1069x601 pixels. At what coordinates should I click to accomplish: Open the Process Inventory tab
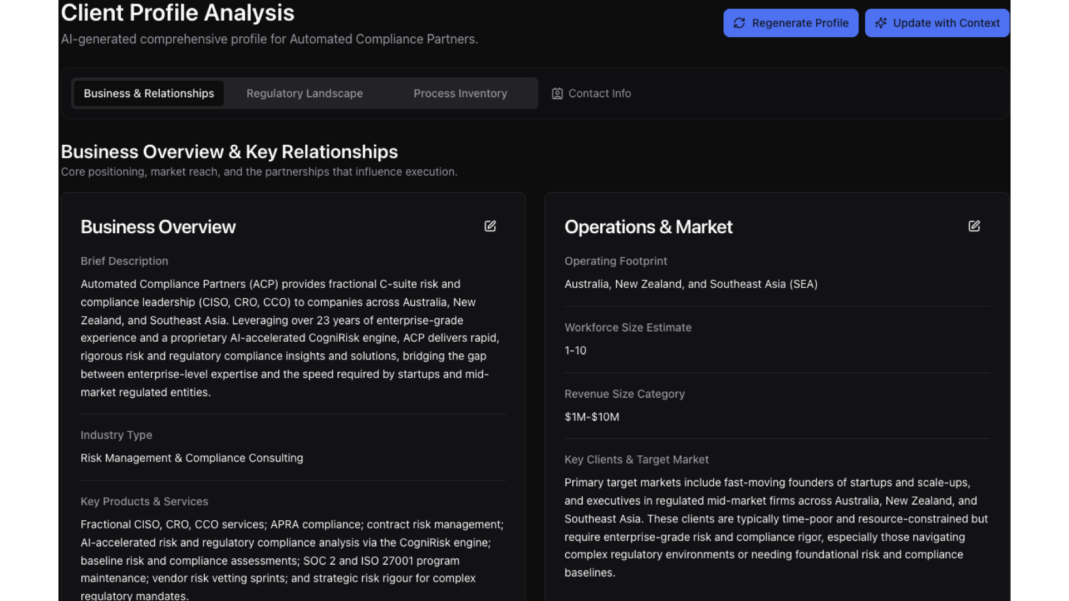460,93
